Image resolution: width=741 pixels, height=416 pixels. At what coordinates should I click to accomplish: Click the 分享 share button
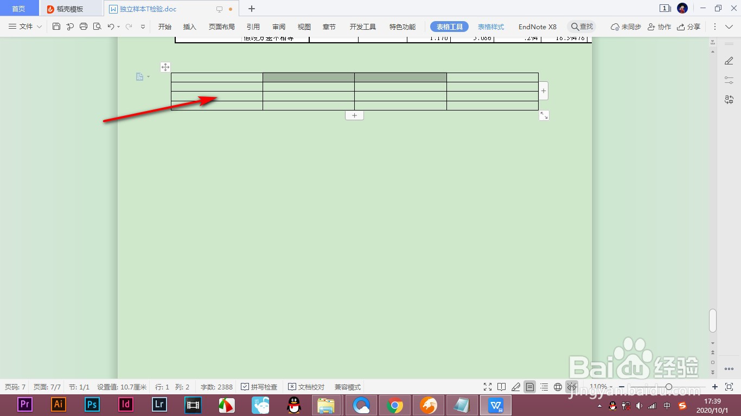click(x=688, y=27)
